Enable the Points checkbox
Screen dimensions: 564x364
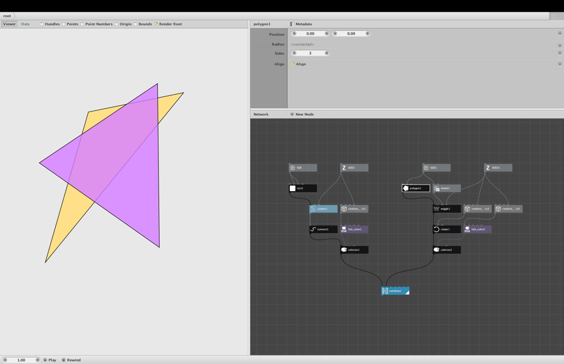(x=64, y=24)
